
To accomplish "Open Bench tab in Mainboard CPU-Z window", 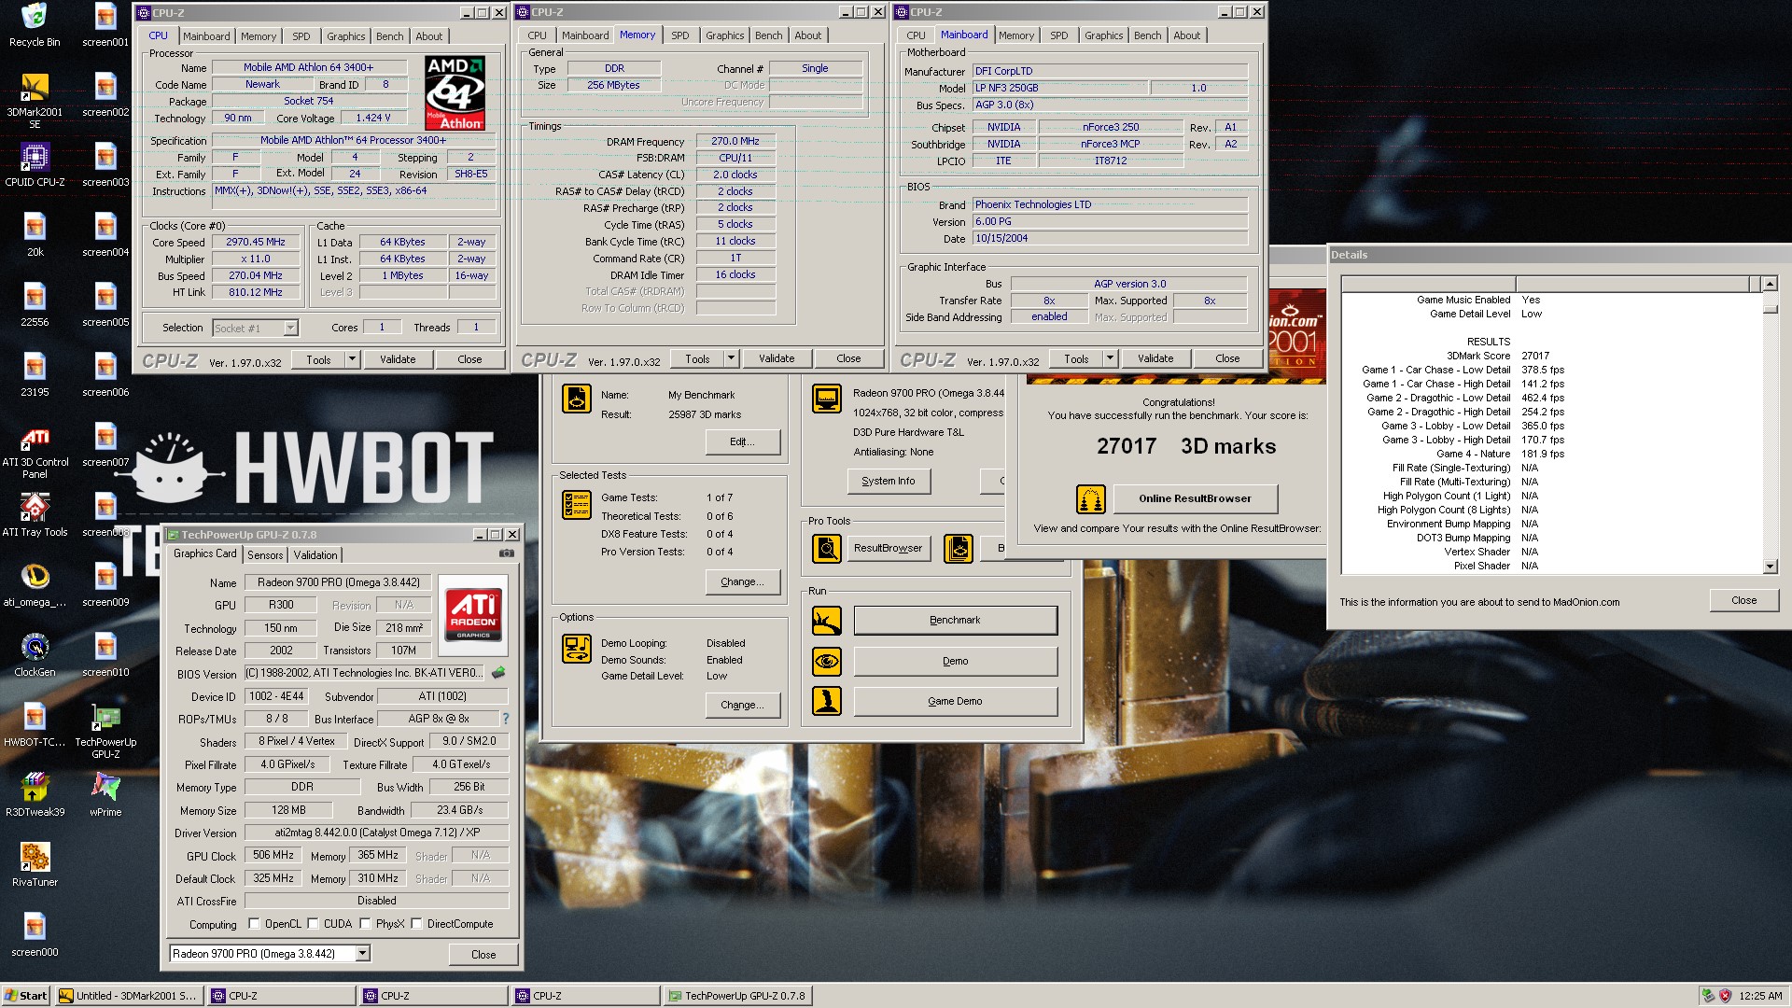I will (x=1147, y=35).
